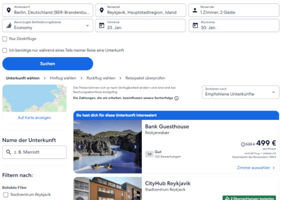Click the Auf Karte anzeigen link

(34, 117)
